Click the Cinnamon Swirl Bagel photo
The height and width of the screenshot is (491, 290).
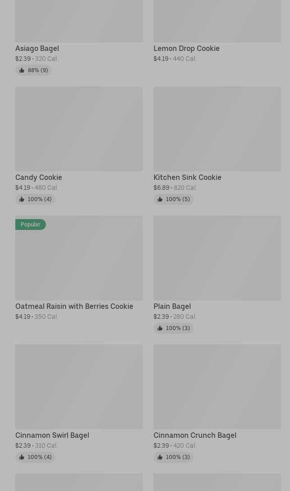click(79, 386)
